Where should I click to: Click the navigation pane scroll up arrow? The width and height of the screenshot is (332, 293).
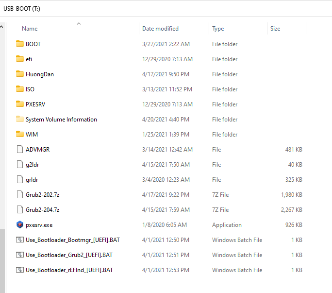(1, 27)
